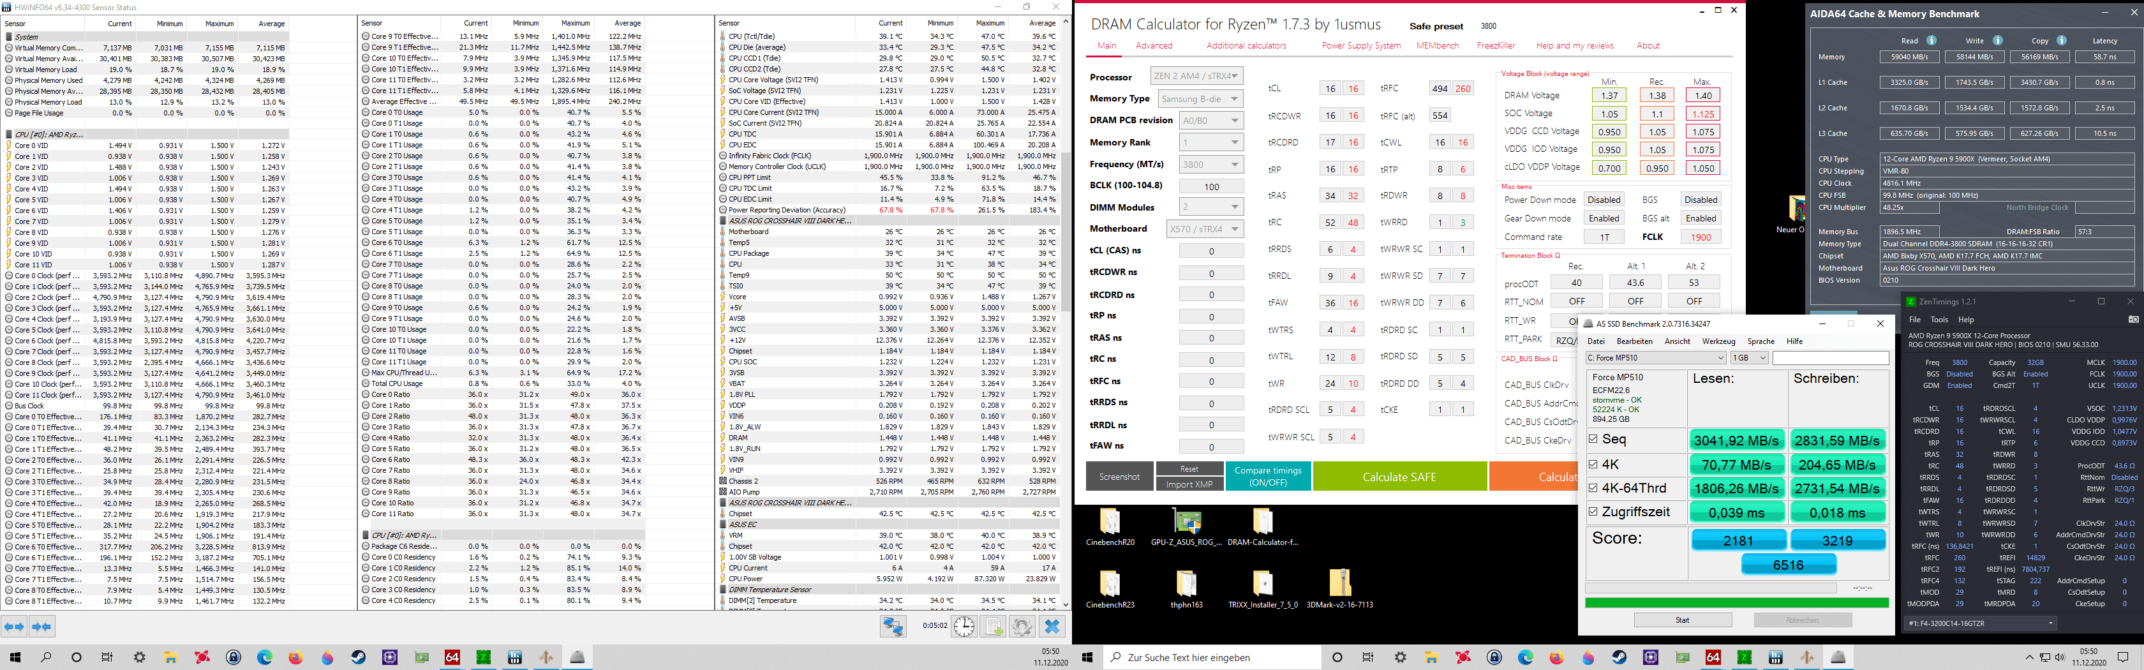
Task: Open the DRAM PCB revision dropdown
Action: coord(1211,120)
